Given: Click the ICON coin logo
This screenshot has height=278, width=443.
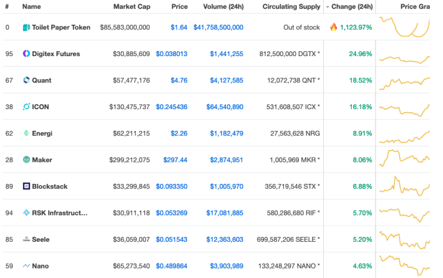Looking at the screenshot, I should tap(26, 107).
